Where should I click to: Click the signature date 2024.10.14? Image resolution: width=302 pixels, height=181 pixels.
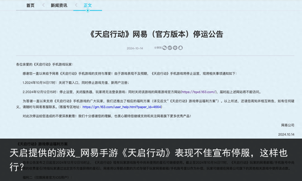pos(286,134)
